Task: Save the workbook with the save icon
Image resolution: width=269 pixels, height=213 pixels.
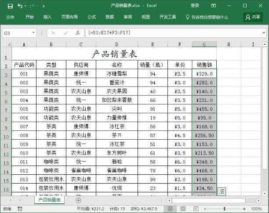Action: 10,6
